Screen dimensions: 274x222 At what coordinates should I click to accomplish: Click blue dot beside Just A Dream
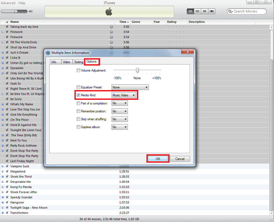point(3,53)
